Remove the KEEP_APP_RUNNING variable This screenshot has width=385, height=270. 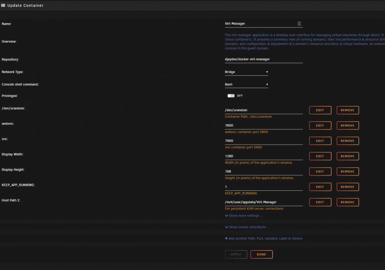tap(348, 187)
